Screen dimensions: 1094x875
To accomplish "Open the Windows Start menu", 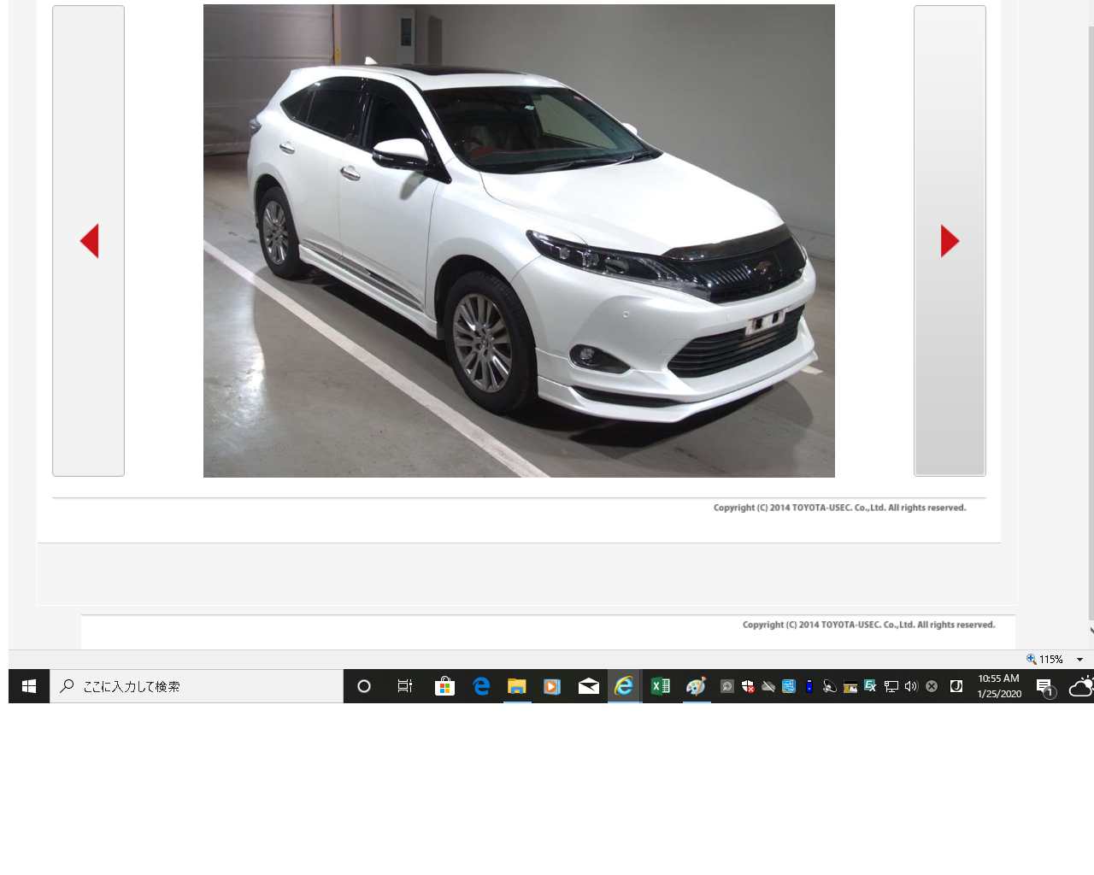I will [x=29, y=686].
